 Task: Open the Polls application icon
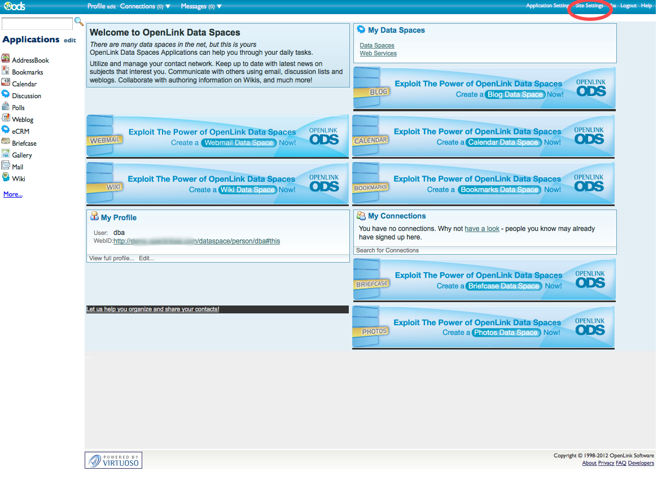[6, 107]
